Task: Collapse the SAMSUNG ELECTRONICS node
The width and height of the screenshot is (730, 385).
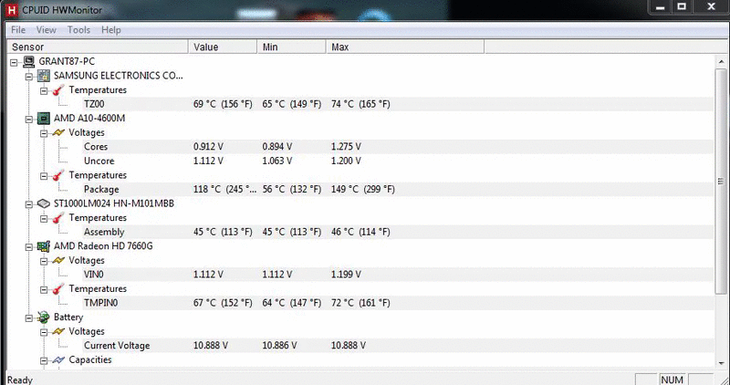Action: click(29, 77)
